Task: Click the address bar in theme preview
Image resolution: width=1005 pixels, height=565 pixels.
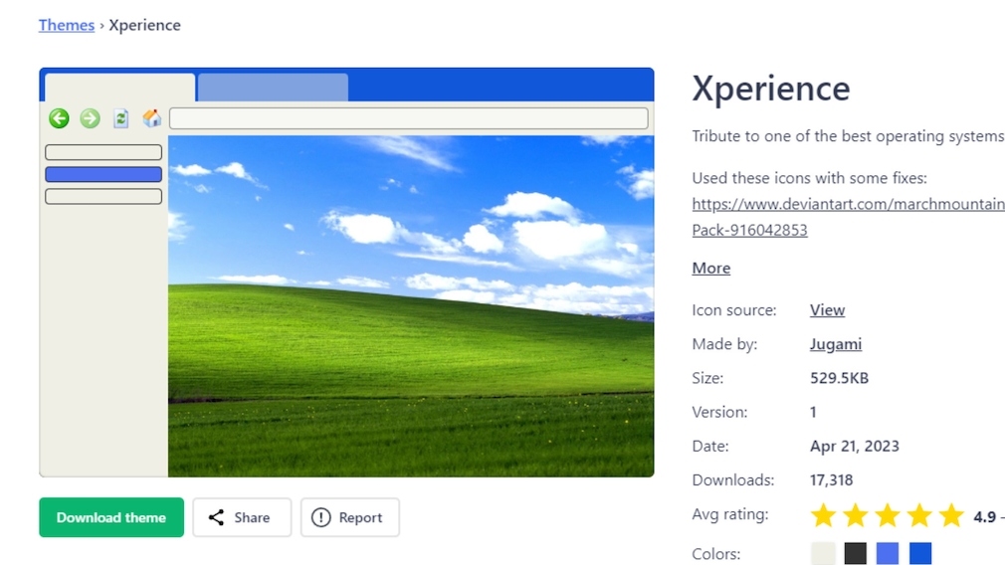Action: [x=409, y=118]
